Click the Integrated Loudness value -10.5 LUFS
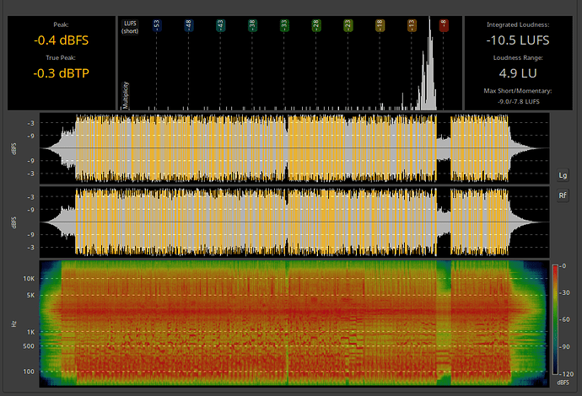 [x=518, y=40]
